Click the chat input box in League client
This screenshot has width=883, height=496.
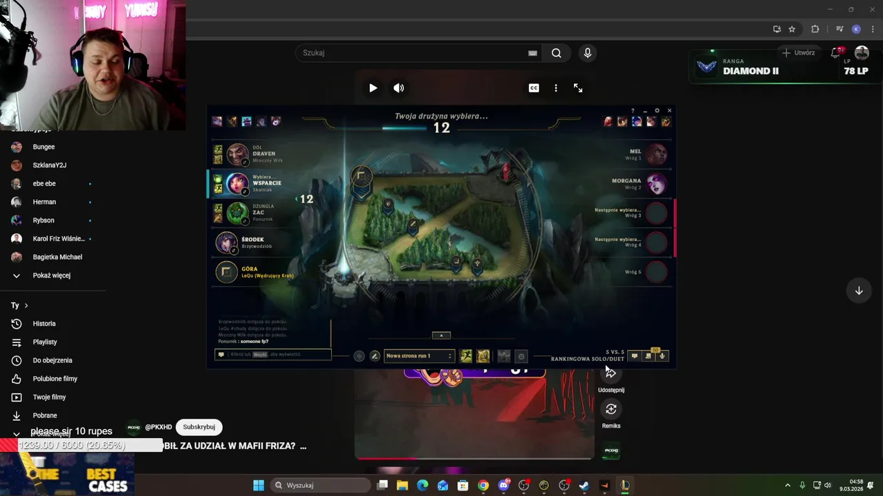coord(272,354)
